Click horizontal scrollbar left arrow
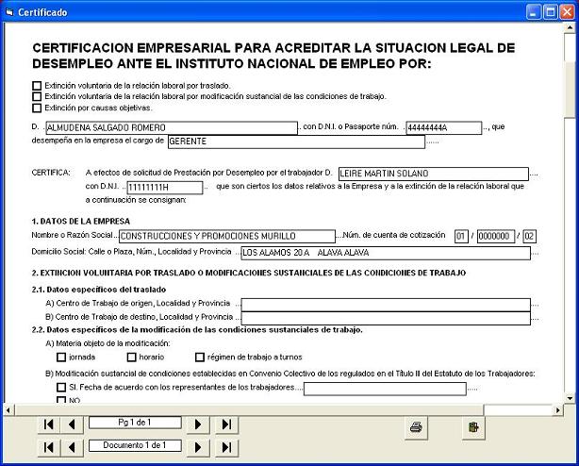 pos(8,409)
